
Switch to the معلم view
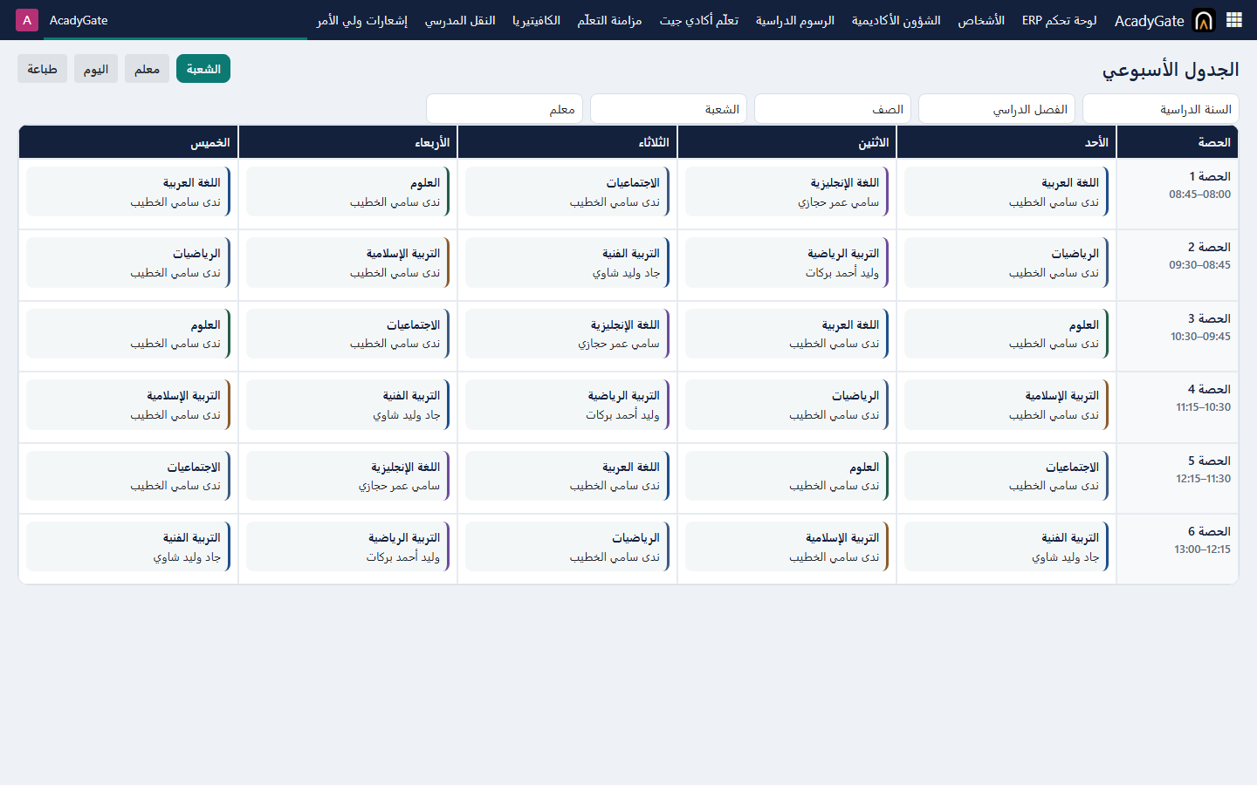(147, 69)
